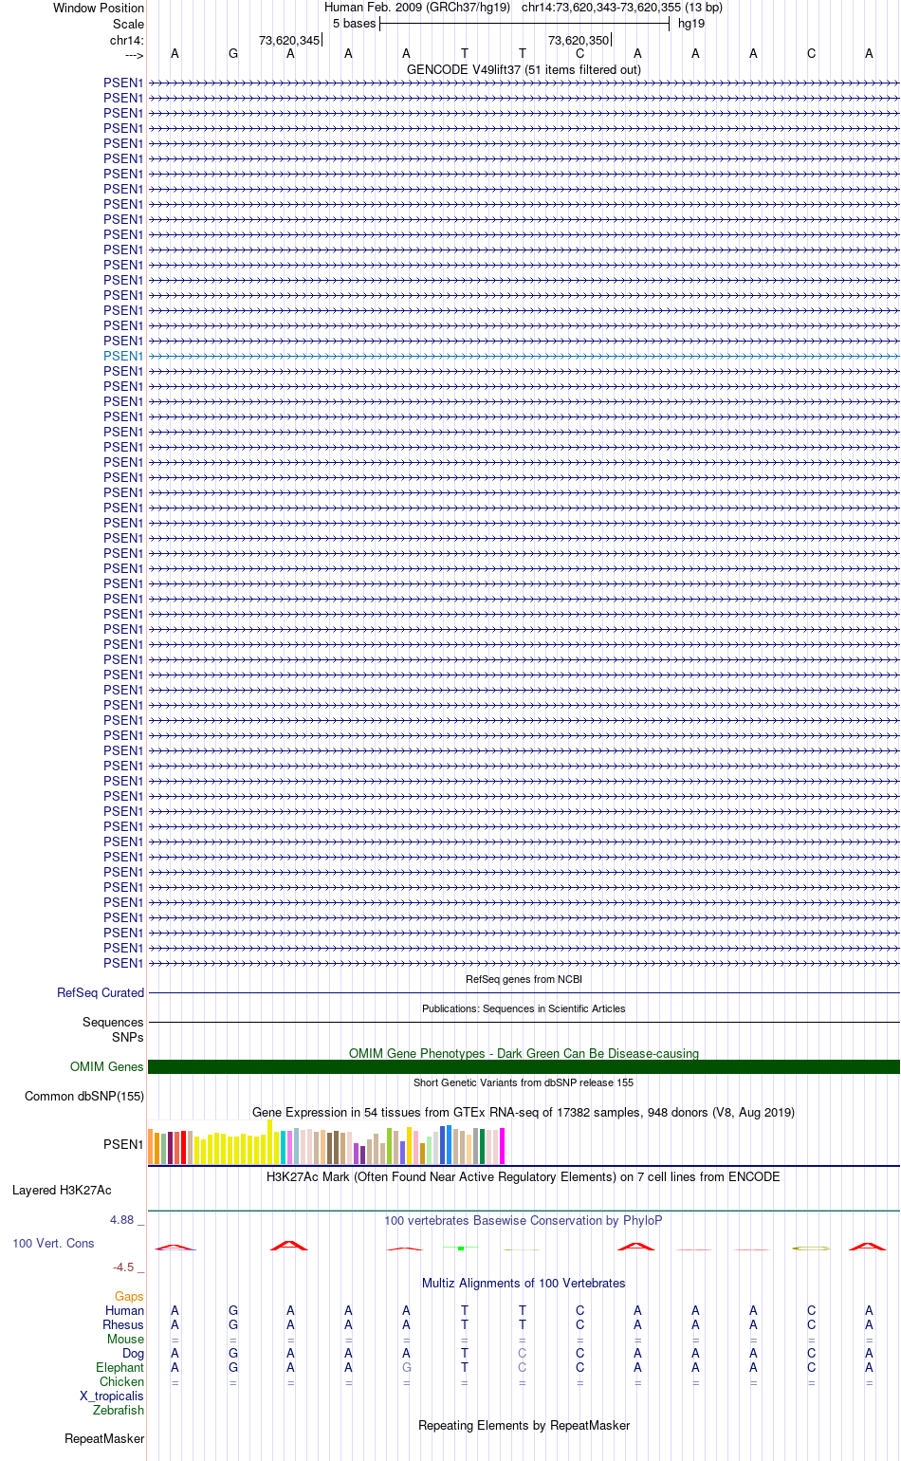
Task: Click the orange Gaps row label
Action: pos(129,1297)
